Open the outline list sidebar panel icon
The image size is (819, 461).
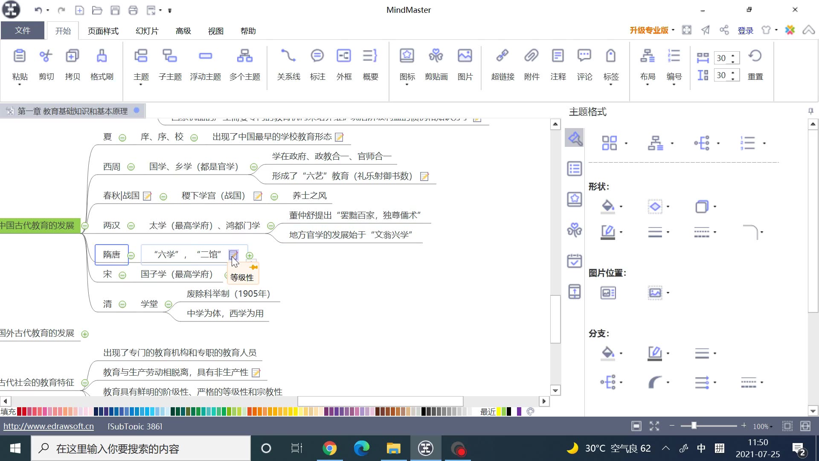pos(575,169)
